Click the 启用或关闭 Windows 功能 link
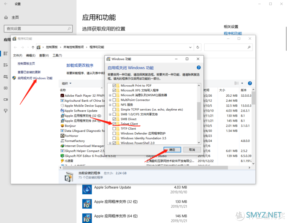The height and width of the screenshot is (223, 287). tap(35, 78)
